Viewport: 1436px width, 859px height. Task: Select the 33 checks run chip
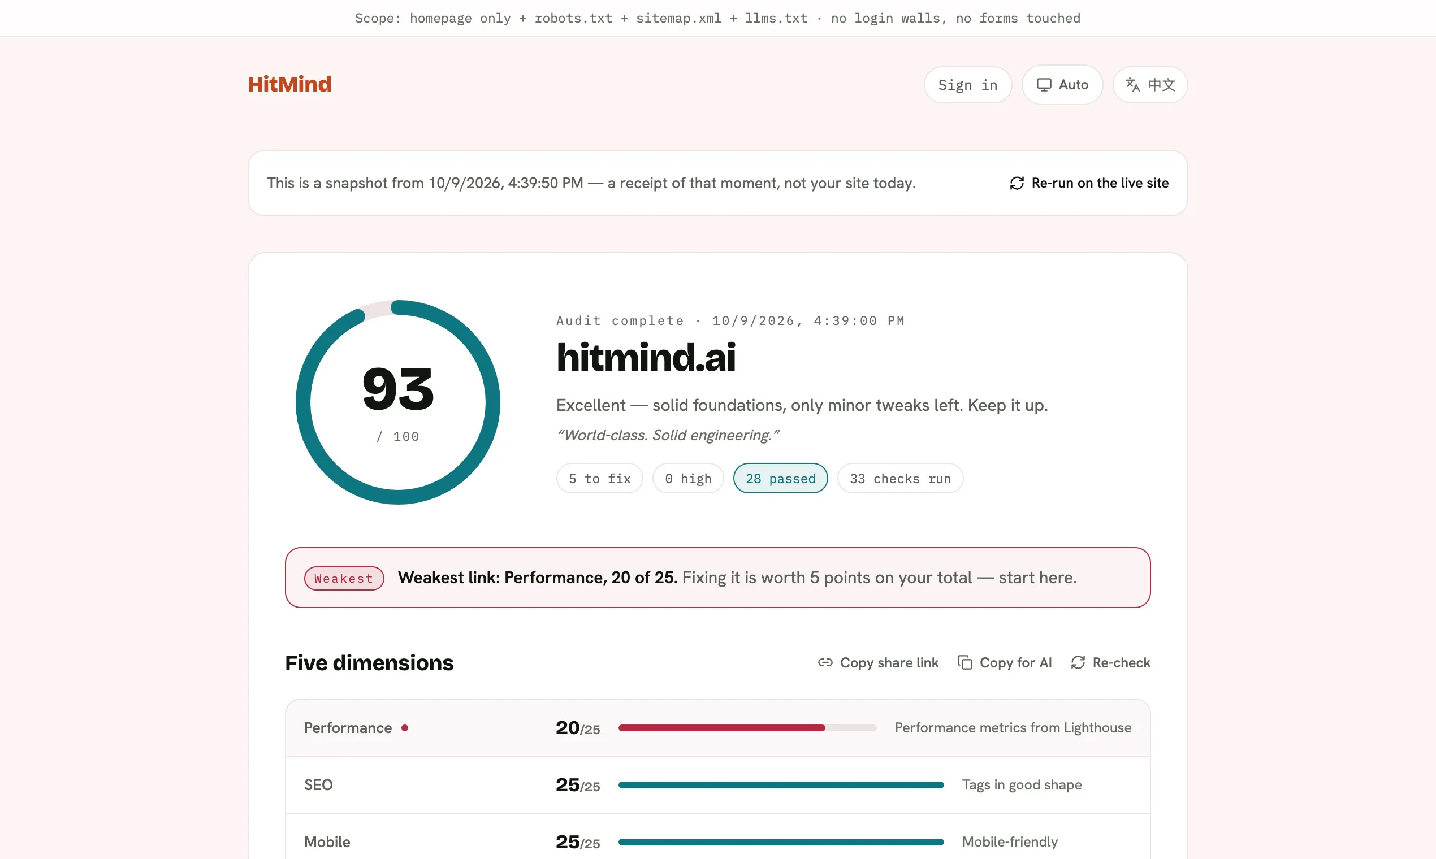(900, 479)
